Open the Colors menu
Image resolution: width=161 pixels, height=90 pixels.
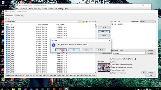point(25,9)
